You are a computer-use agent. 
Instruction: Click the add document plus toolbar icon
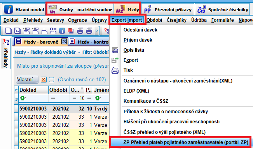point(44,31)
